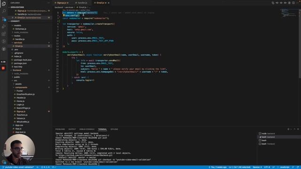Open the Explorer view in activity bar
The width and height of the screenshot is (301, 169).
coord(4,3)
